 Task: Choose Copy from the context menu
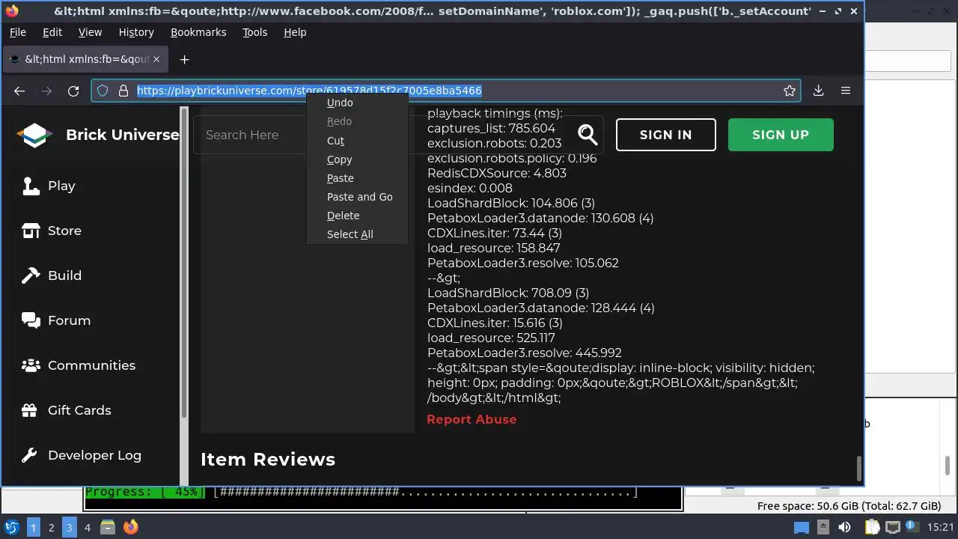coord(357,159)
